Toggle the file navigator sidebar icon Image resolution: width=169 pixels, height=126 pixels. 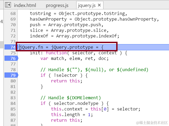coord(8,5)
